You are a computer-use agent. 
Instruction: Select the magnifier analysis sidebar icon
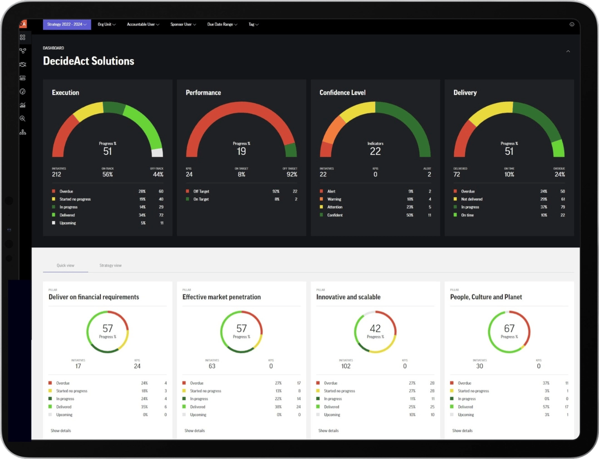coord(23,118)
